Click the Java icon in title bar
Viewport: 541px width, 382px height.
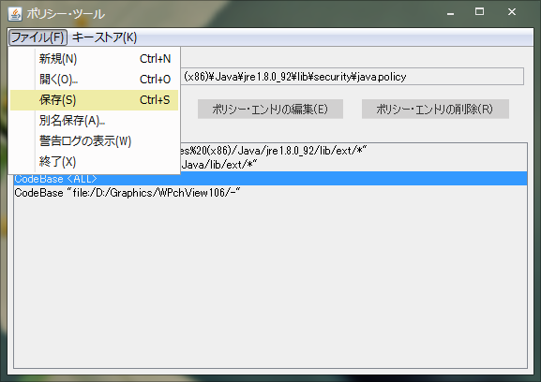tap(15, 14)
